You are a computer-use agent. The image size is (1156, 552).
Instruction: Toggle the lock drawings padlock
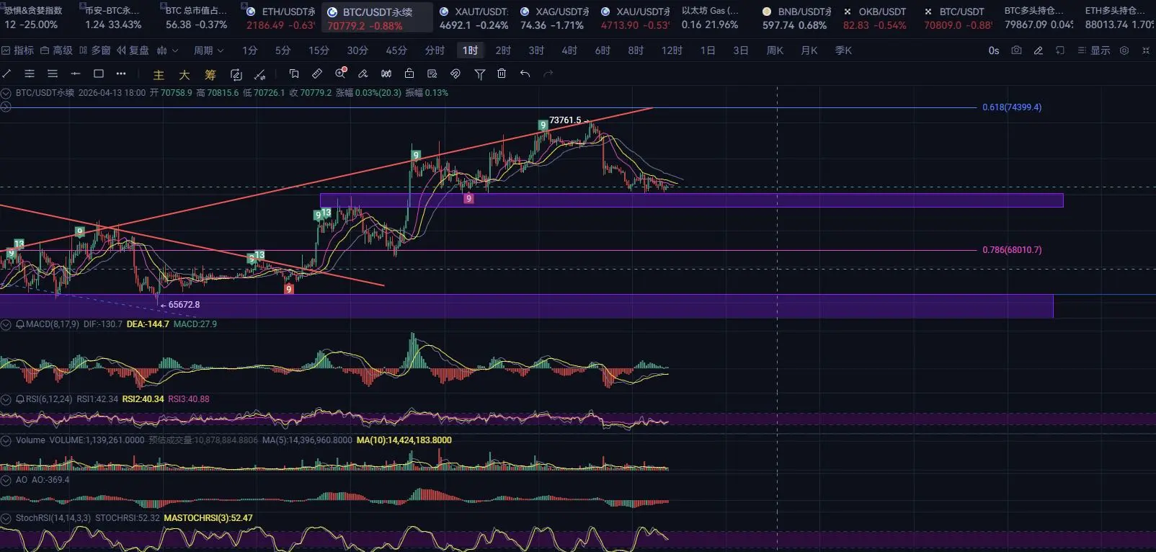(409, 74)
